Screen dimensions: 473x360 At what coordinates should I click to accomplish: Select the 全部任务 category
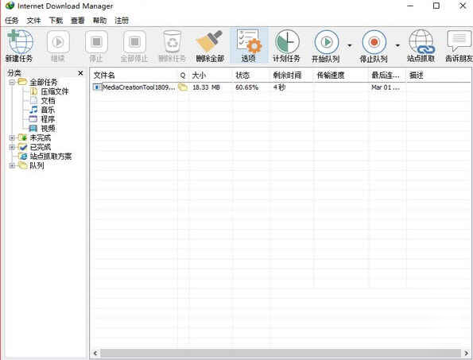click(x=43, y=82)
